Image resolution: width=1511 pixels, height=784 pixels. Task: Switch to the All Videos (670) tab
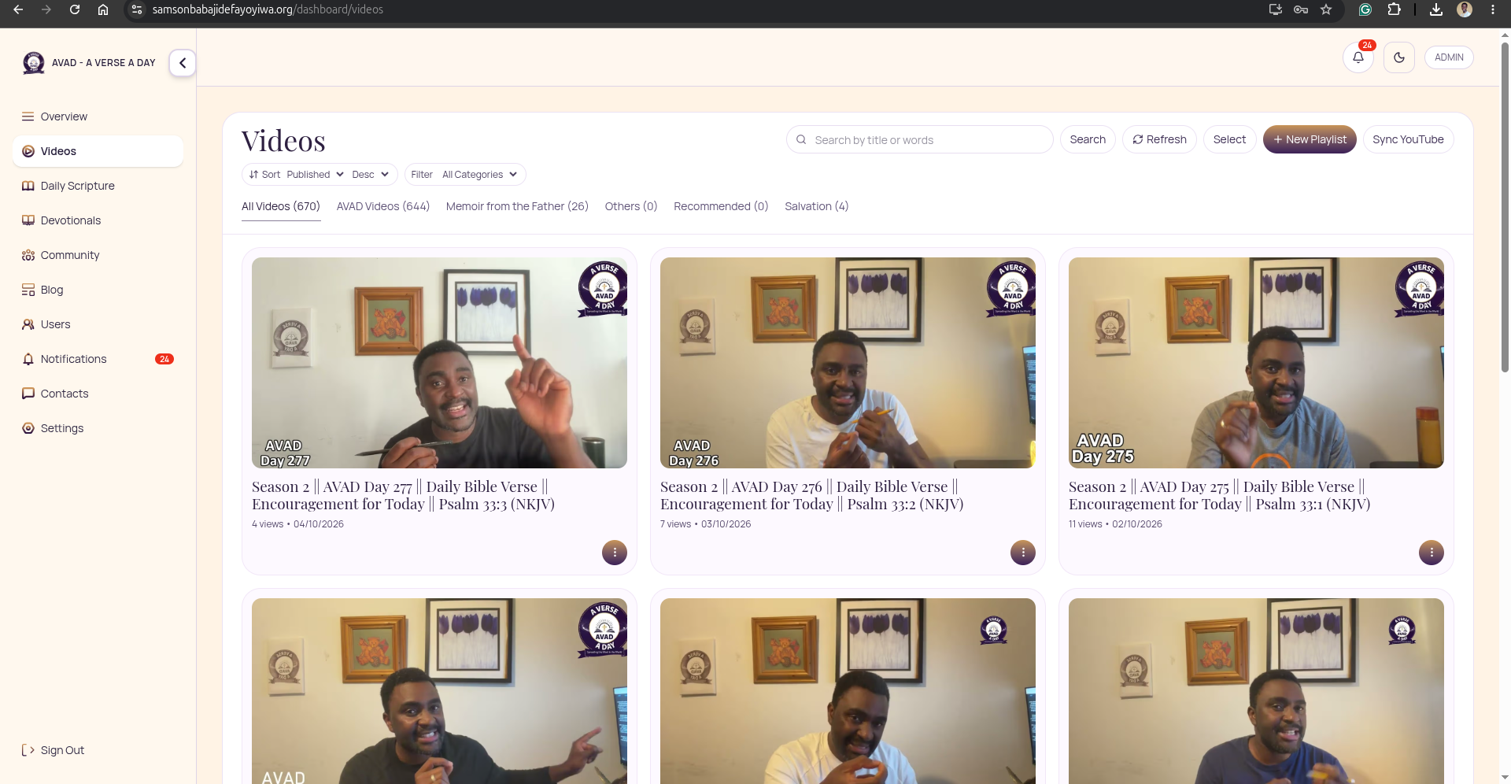coord(281,206)
